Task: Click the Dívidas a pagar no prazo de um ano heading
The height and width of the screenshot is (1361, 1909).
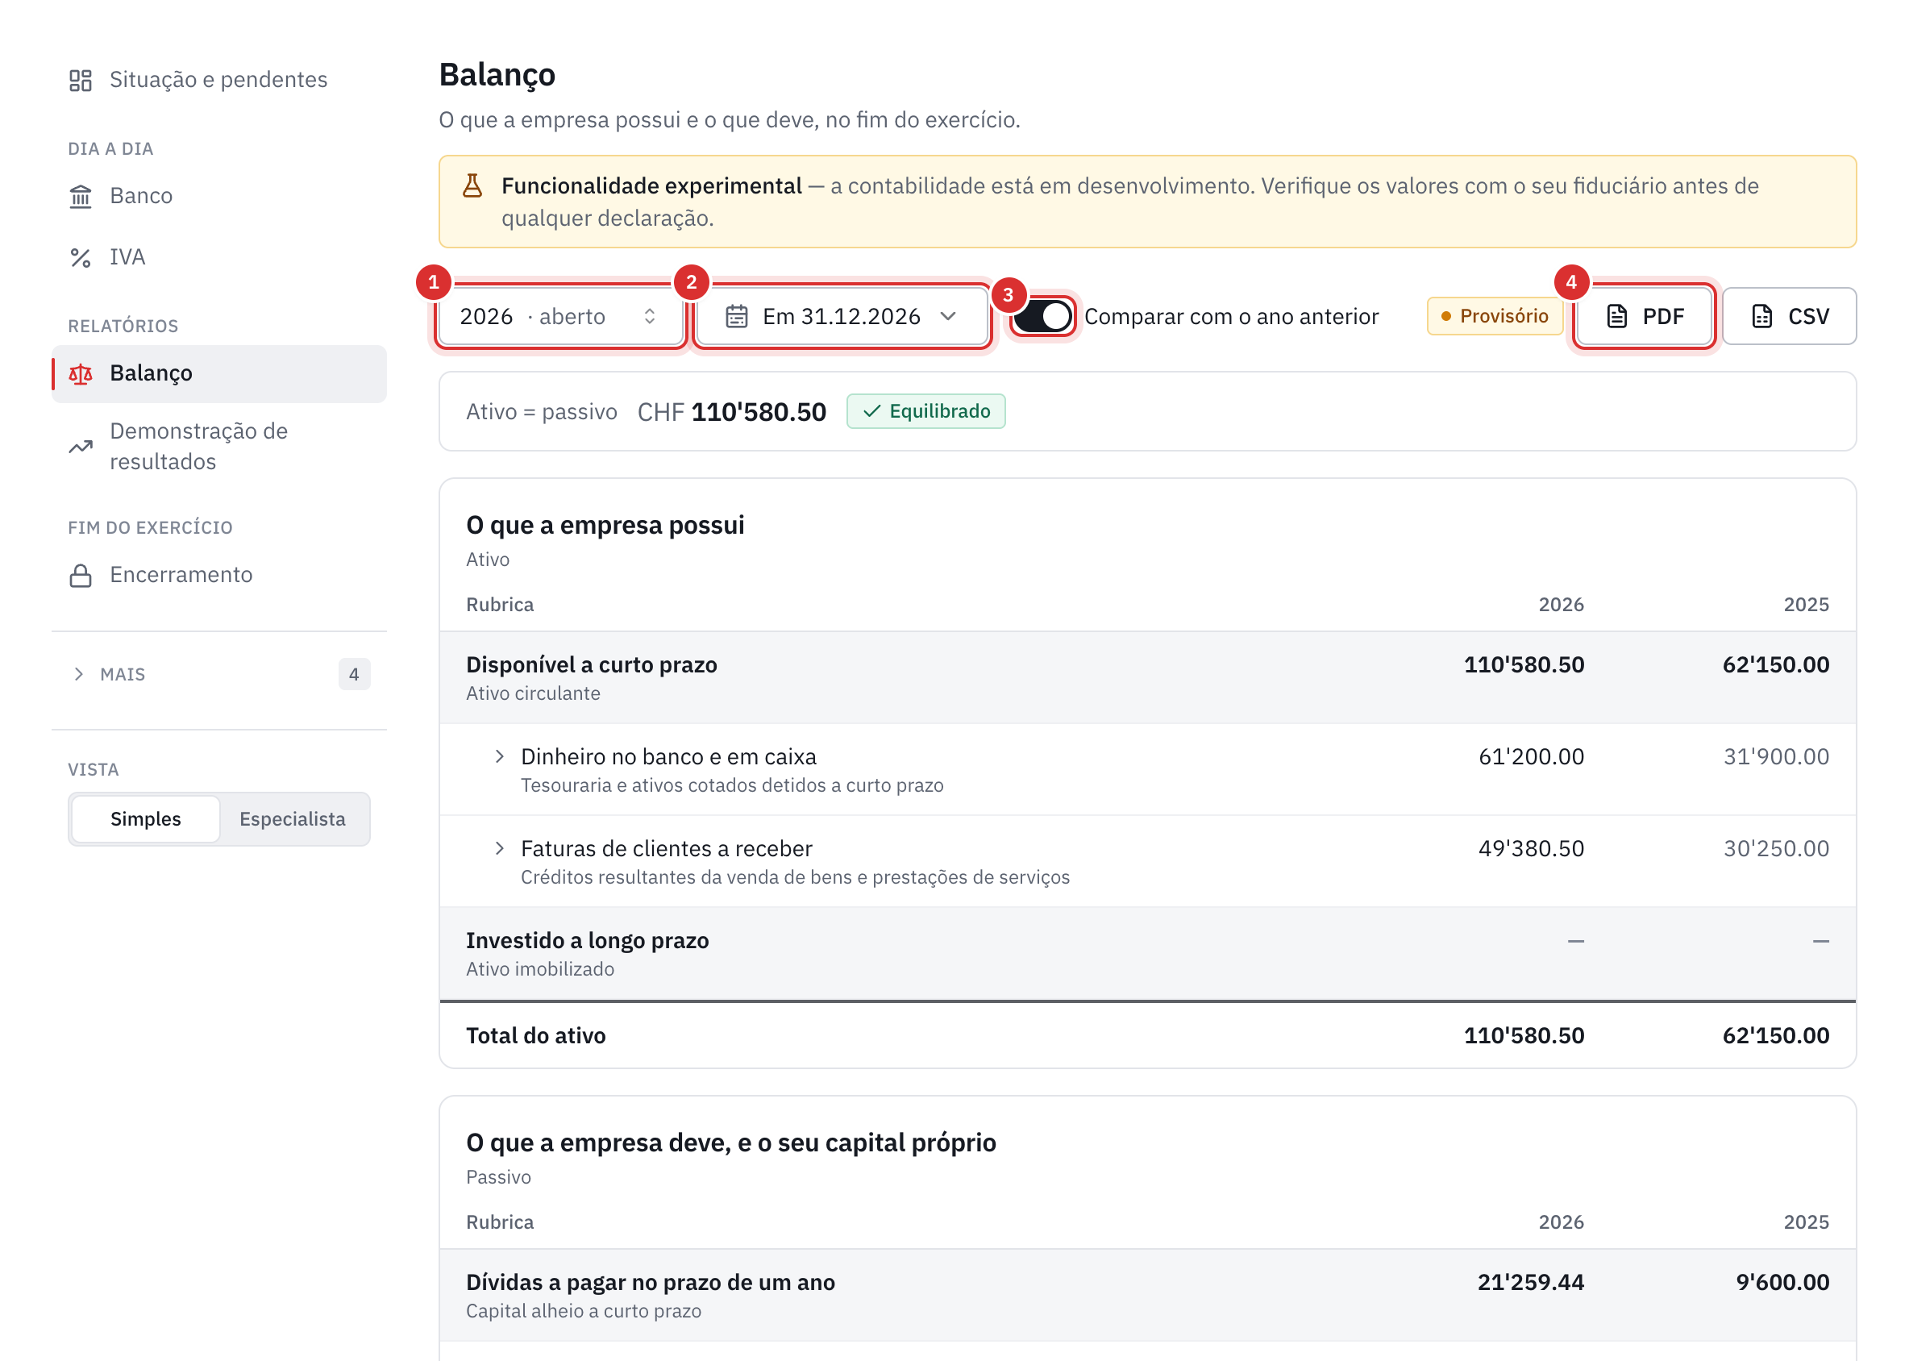Action: [x=651, y=1282]
